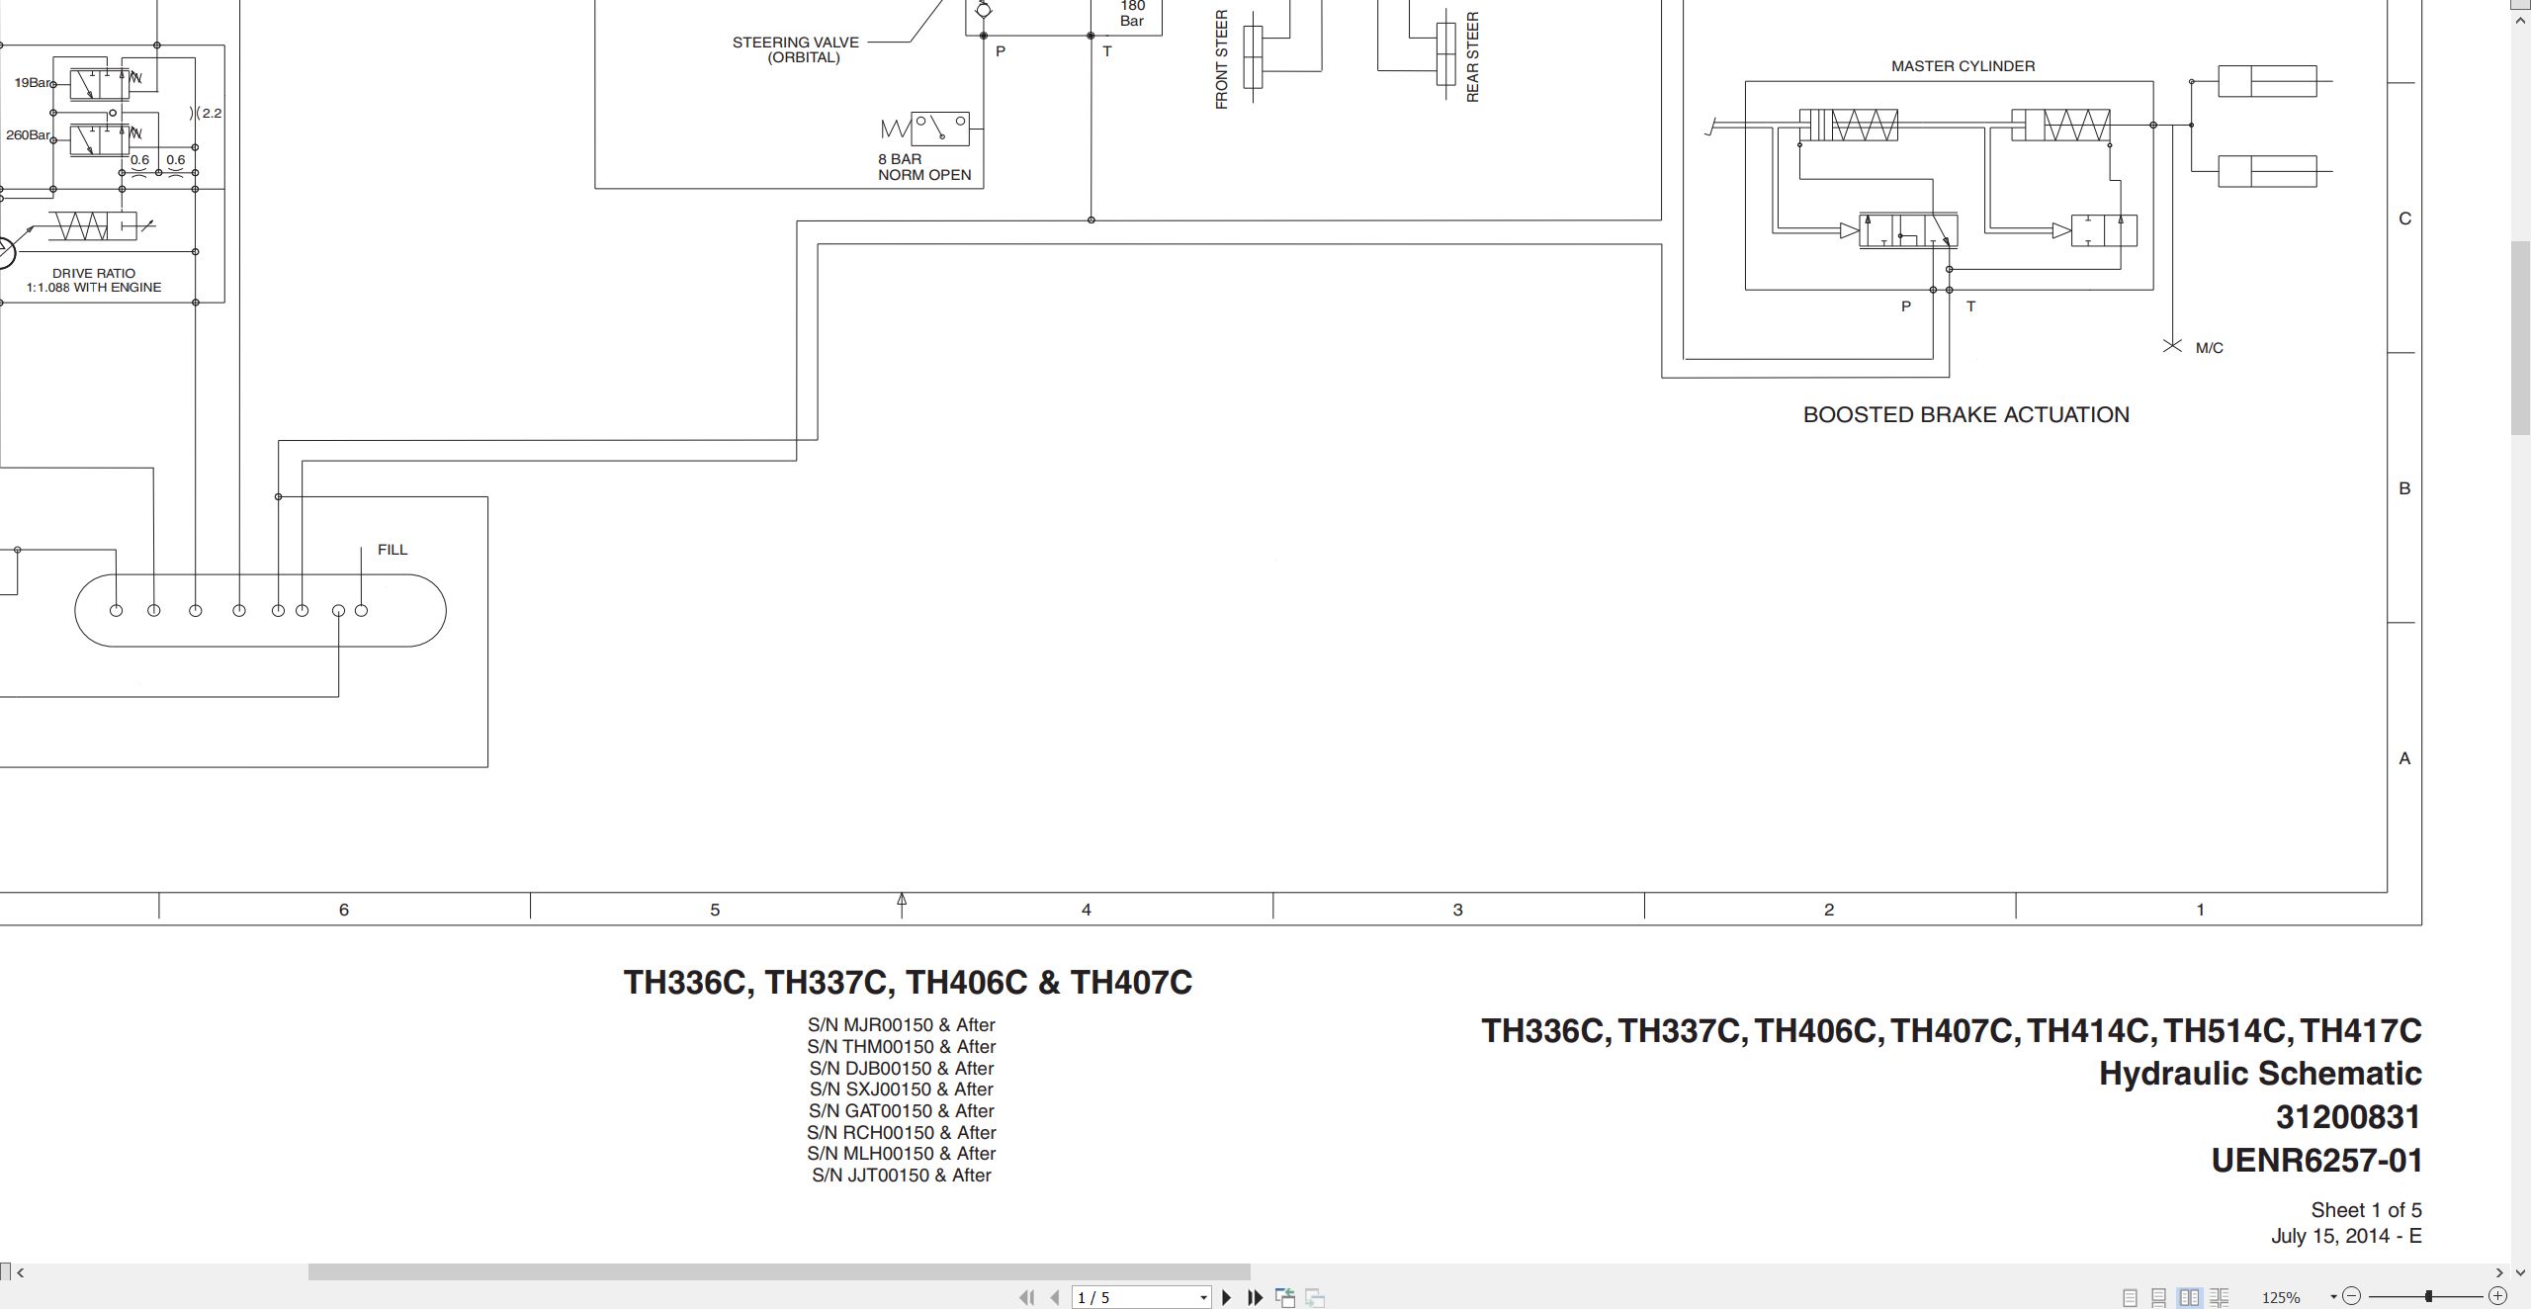Click the FRONT STEER label
Image resolution: width=2531 pixels, height=1309 pixels.
pyautogui.click(x=1222, y=59)
